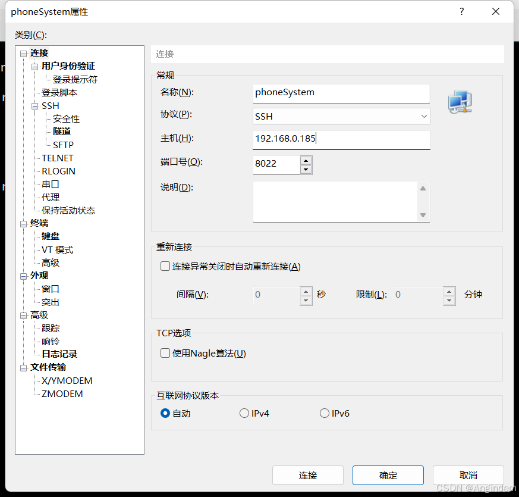Click the 确定 button
The height and width of the screenshot is (497, 519).
(388, 475)
